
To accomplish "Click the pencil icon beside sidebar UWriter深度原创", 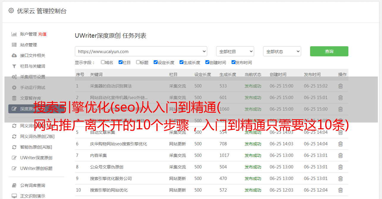I will [14, 158].
